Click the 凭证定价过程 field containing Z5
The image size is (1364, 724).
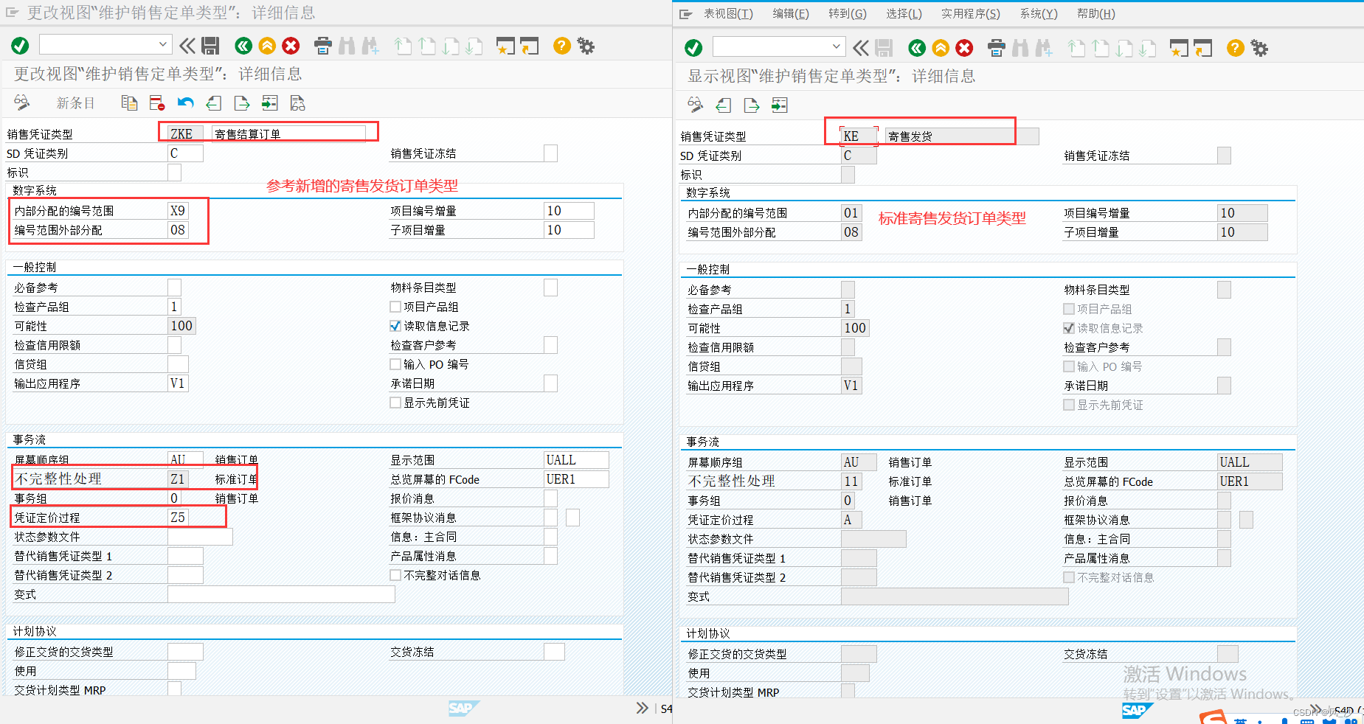[176, 517]
